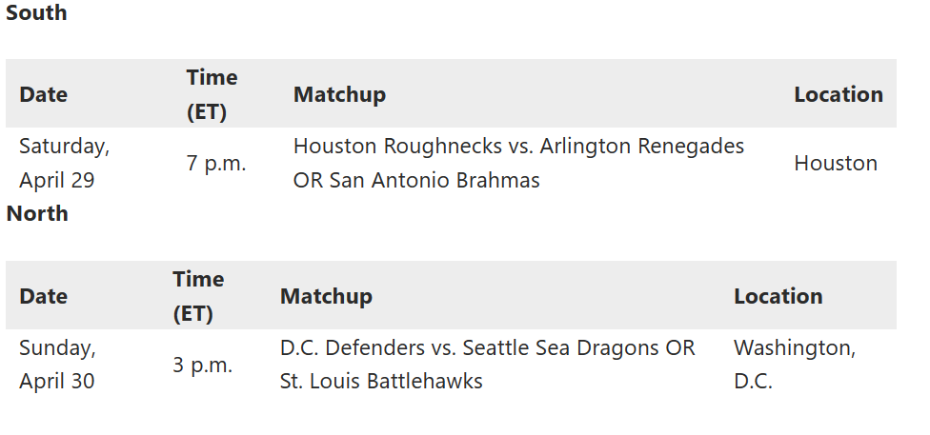Click the Location header in North table
Viewport: 930px width, 435px height.
coord(778,296)
